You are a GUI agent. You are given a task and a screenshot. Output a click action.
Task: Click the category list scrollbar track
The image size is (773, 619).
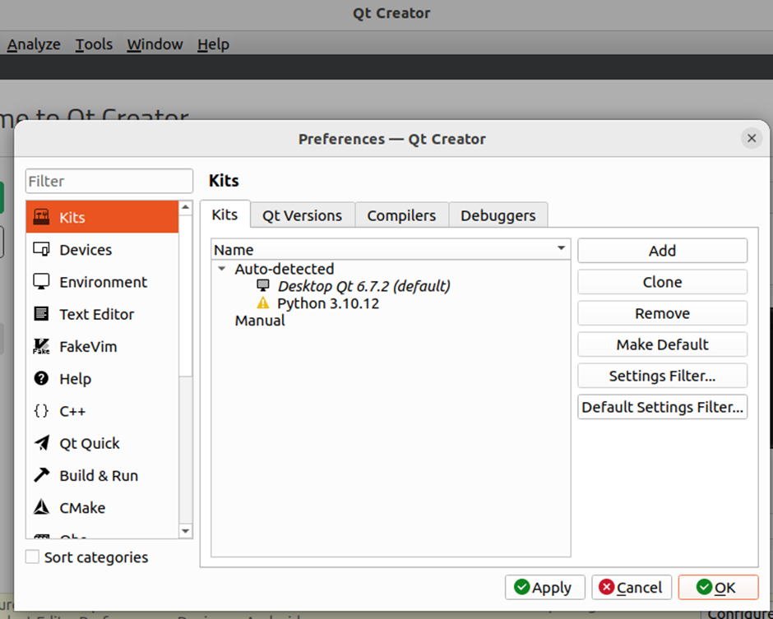click(185, 449)
